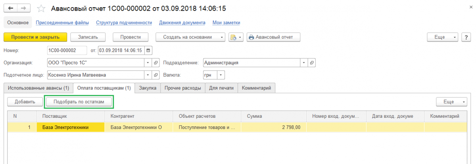Screen dimensions: 476x164
Task: Expand Подотчетное лицо dropdown list
Action: (148, 75)
